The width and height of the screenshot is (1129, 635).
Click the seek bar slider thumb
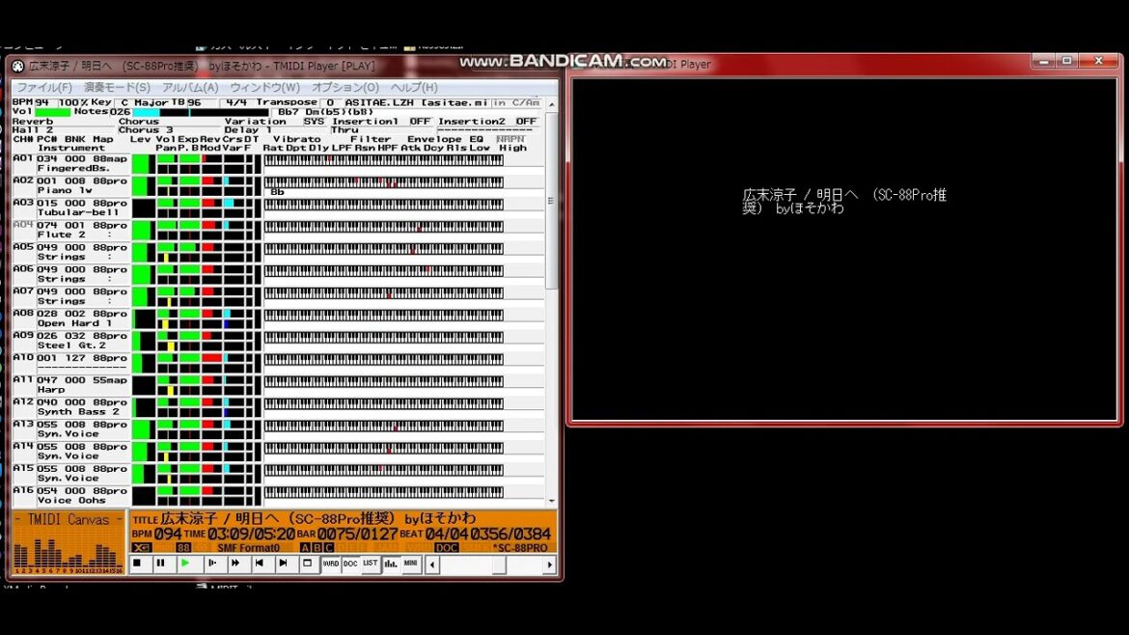tap(499, 565)
